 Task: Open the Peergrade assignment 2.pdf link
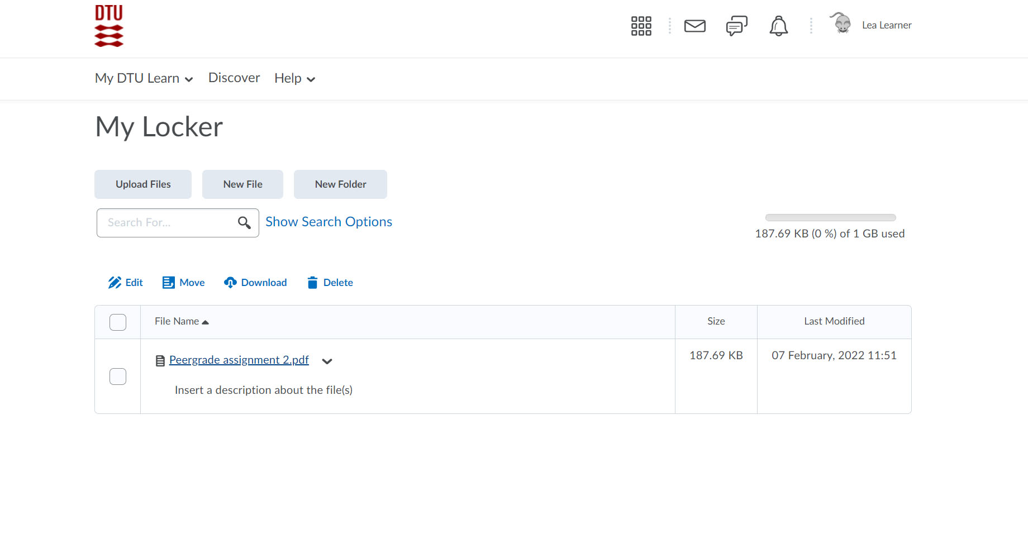pyautogui.click(x=239, y=360)
